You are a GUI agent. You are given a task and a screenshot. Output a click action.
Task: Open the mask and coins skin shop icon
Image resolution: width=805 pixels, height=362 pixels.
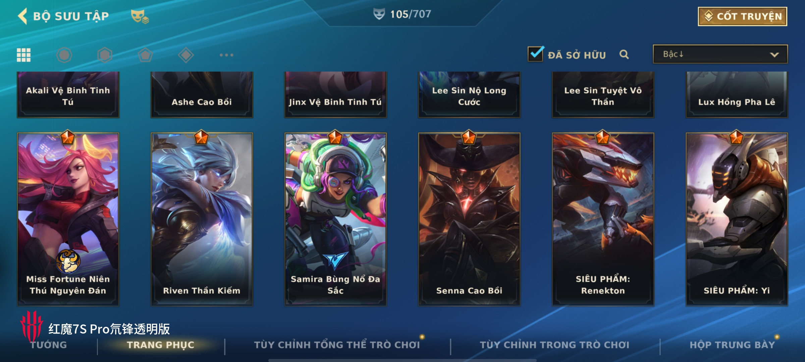[140, 16]
